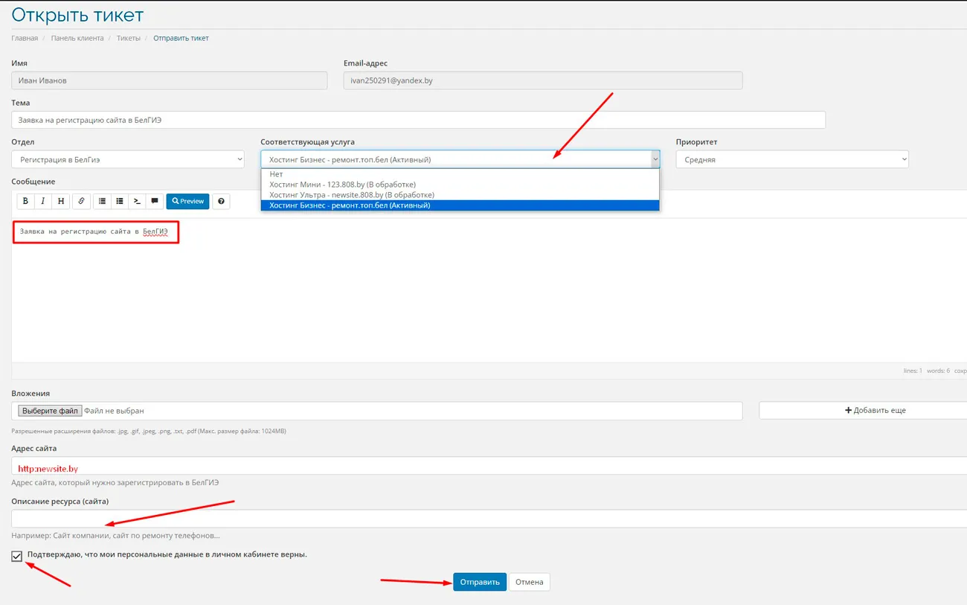Click the Имя field with Иван Иванов
Viewport: 967px width, 605px height.
click(170, 80)
